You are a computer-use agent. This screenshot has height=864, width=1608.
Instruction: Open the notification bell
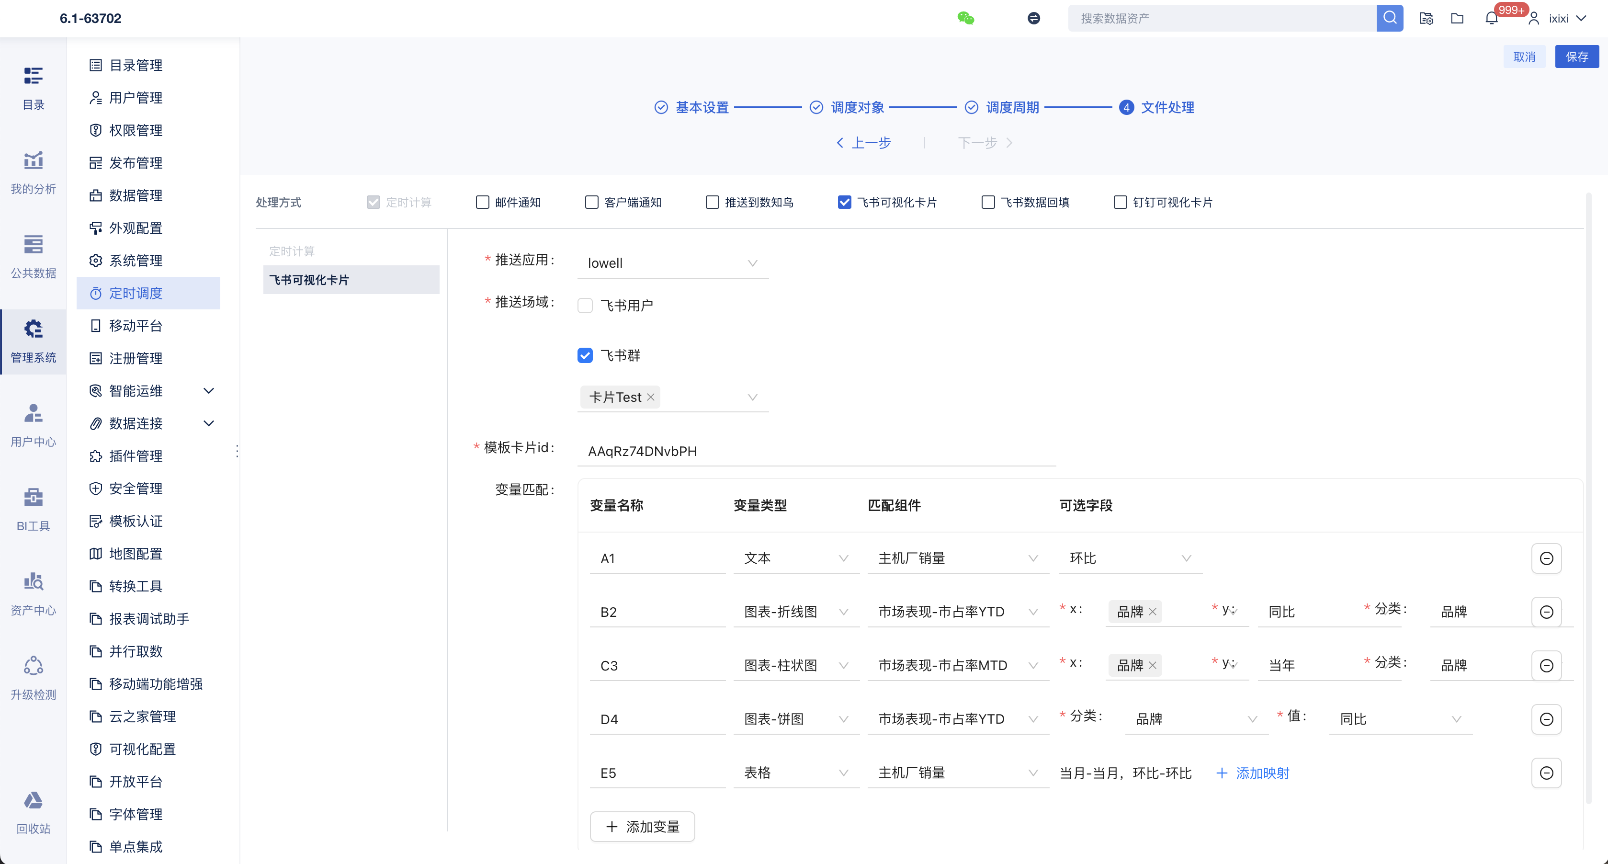pos(1491,18)
